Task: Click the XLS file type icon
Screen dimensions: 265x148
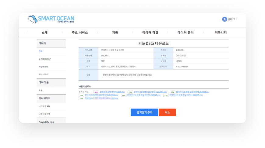Action: tap(96, 92)
